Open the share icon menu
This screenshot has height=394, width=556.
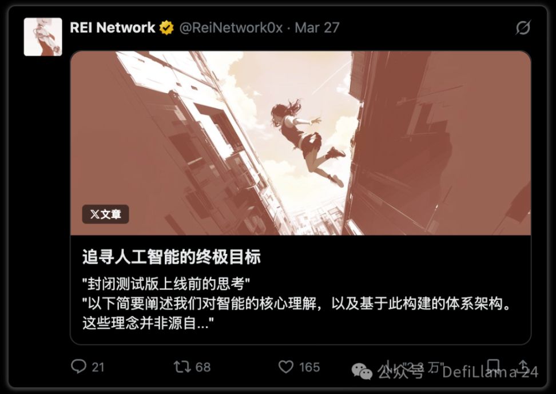[x=523, y=365]
